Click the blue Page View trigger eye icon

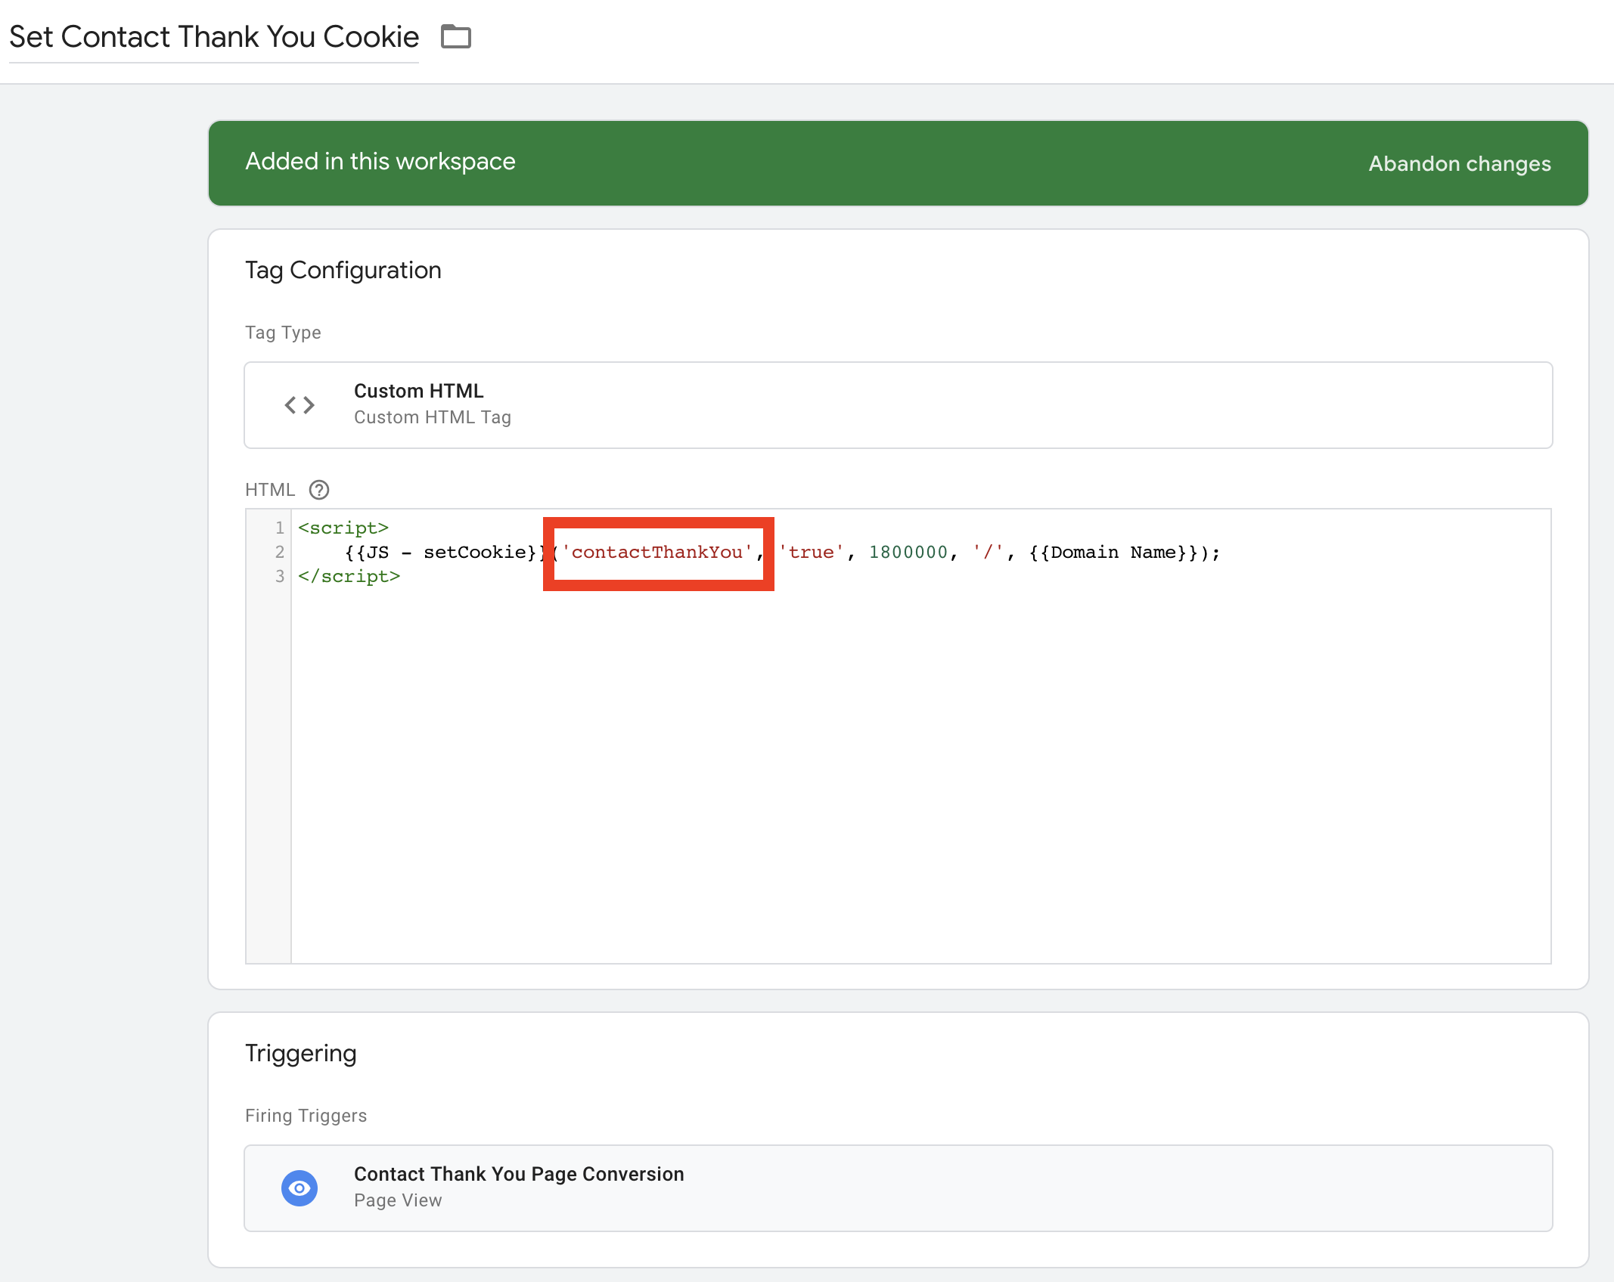(300, 1188)
